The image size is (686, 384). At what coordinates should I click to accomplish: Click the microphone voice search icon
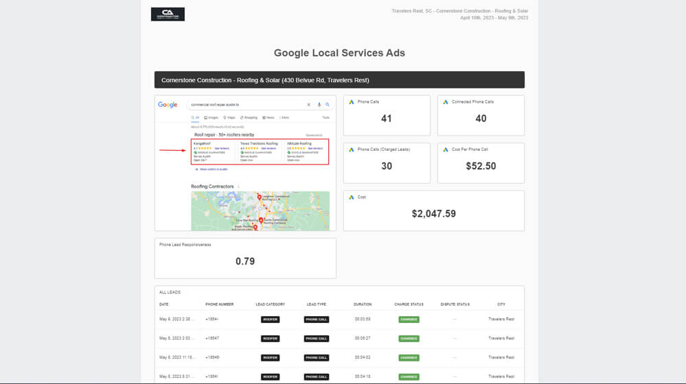tap(319, 105)
